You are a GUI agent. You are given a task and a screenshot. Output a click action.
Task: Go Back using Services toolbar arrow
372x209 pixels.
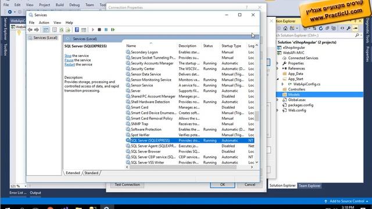tap(30, 30)
